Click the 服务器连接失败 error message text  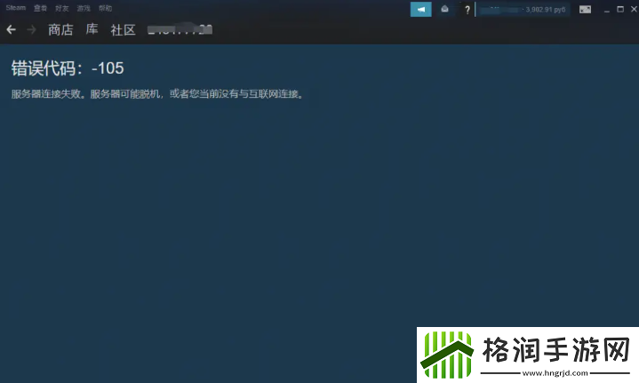click(157, 94)
